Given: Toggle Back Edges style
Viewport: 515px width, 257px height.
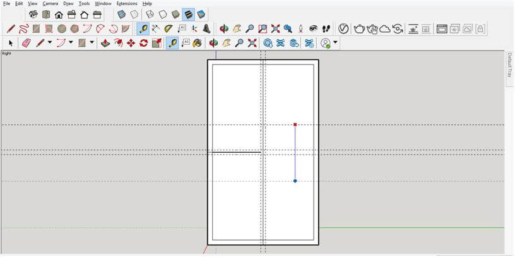Looking at the screenshot, I should pos(134,15).
